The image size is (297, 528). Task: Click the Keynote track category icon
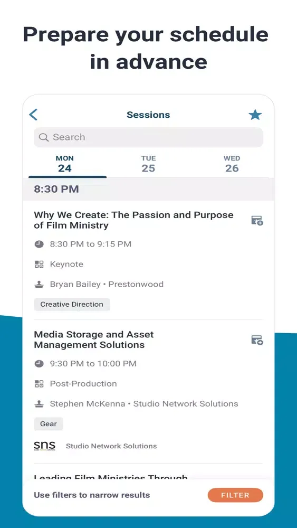40,265
